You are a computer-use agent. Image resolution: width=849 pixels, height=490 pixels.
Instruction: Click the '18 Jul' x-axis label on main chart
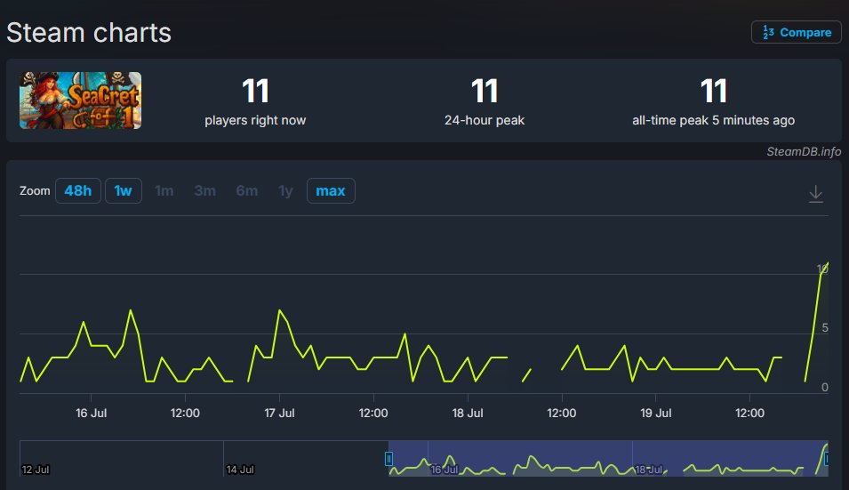[x=468, y=414]
